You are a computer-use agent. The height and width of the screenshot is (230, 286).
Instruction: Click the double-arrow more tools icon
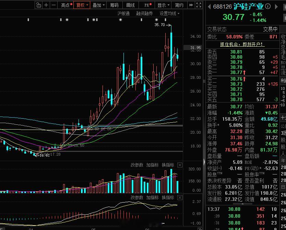[191, 5]
